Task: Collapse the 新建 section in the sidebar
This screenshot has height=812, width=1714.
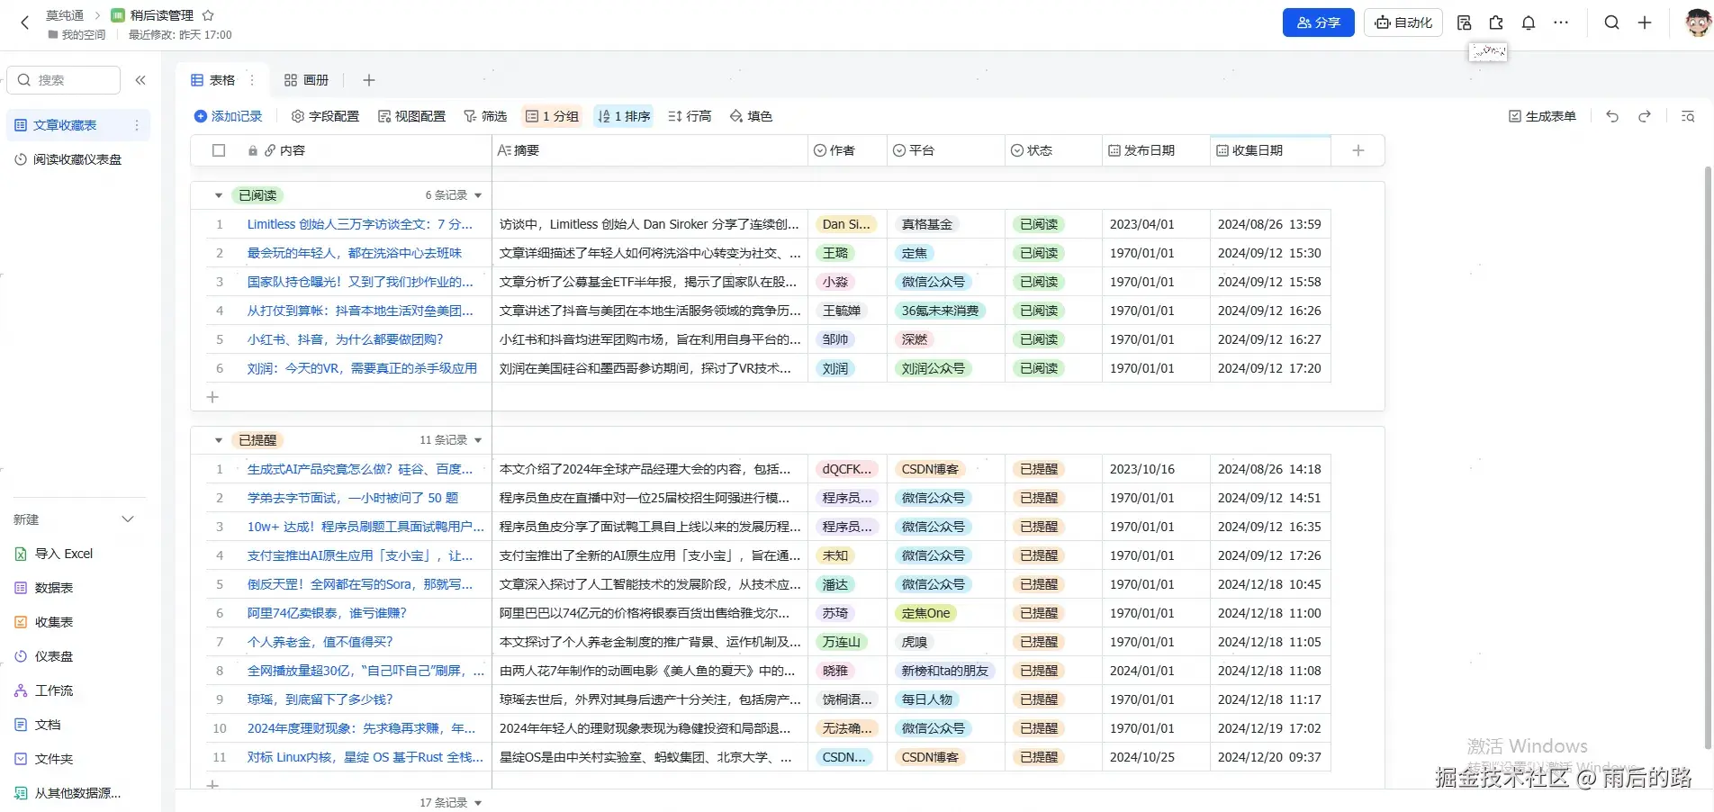Action: (x=128, y=519)
